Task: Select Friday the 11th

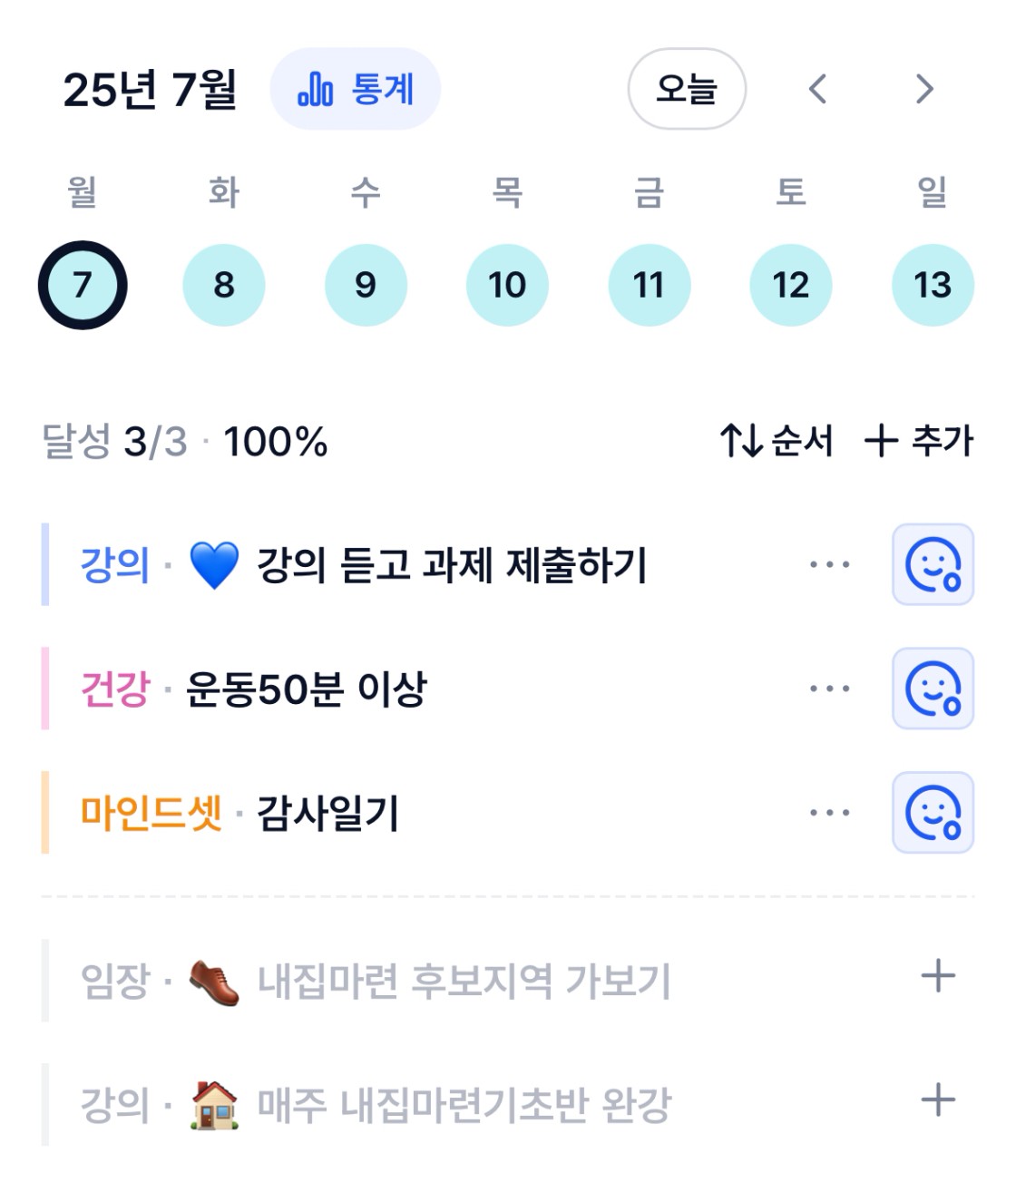Action: 649,285
